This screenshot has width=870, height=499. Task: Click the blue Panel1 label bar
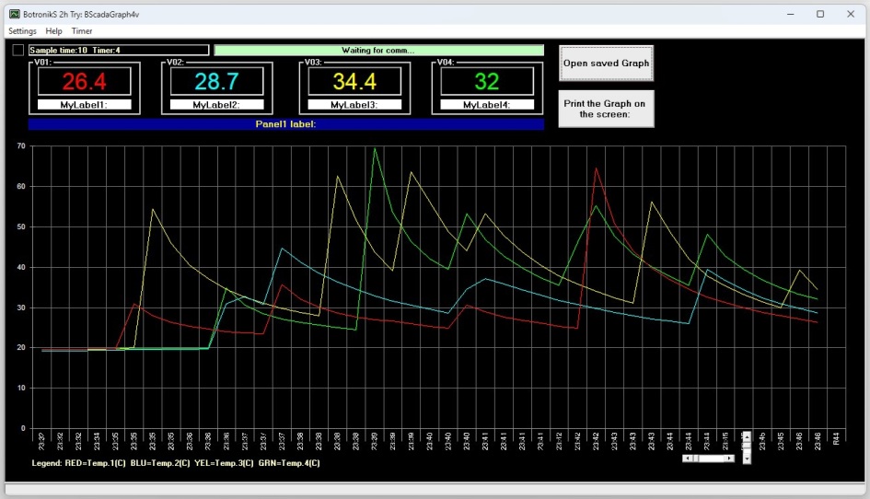point(286,124)
